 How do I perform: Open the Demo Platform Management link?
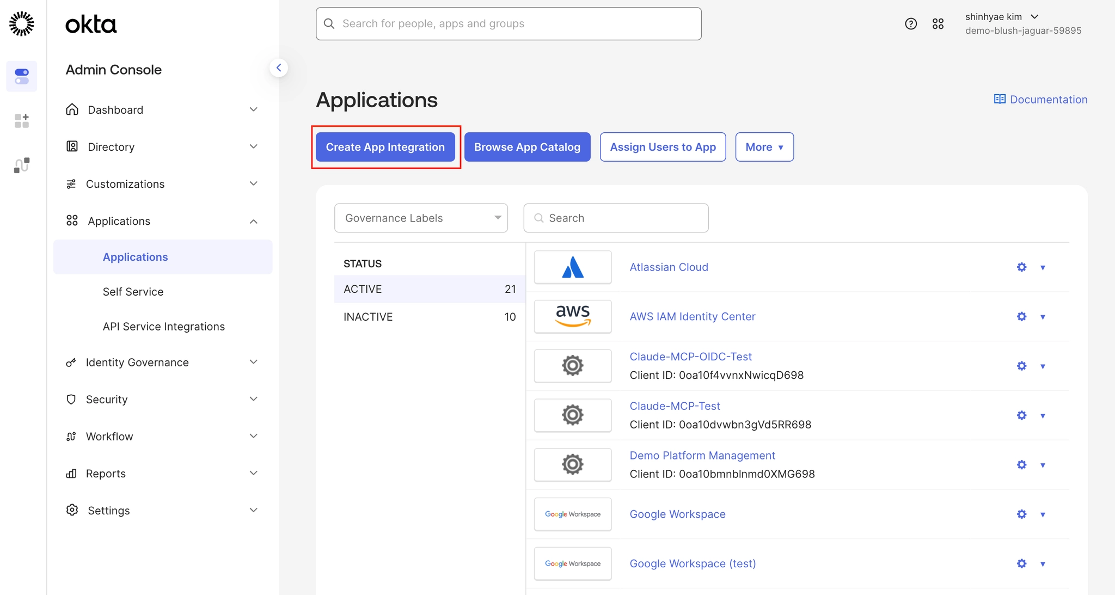coord(702,456)
